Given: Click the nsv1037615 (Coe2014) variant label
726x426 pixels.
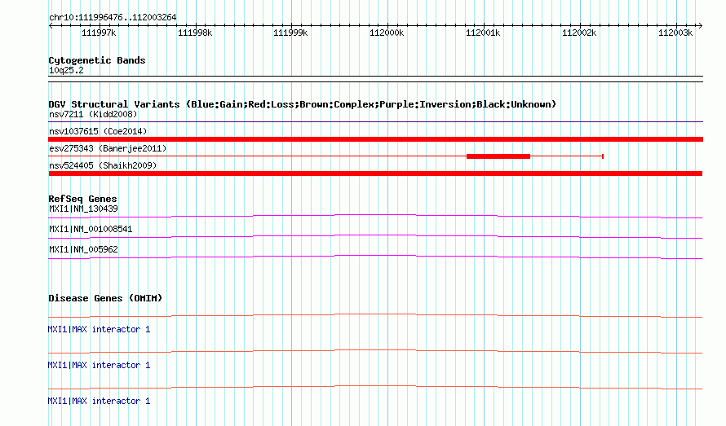Looking at the screenshot, I should coord(98,131).
